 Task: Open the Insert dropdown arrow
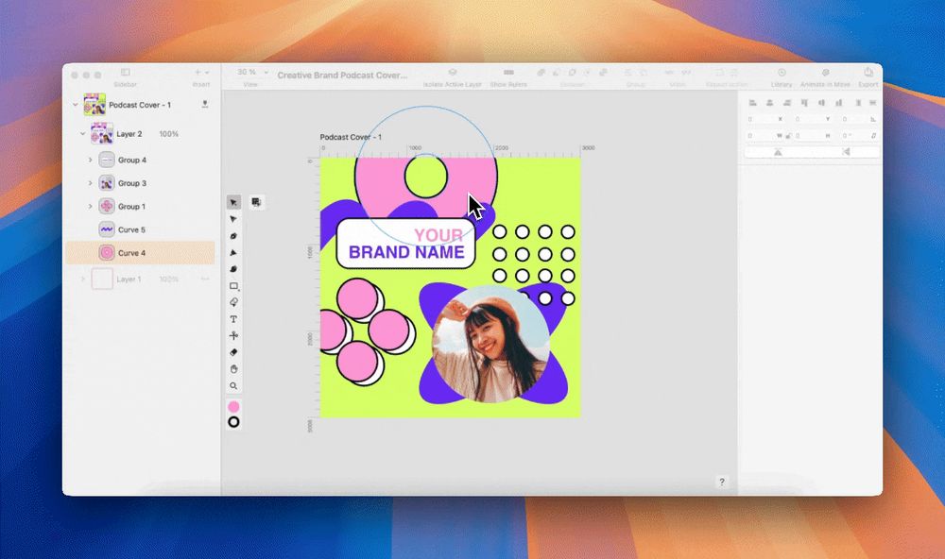pos(207,73)
